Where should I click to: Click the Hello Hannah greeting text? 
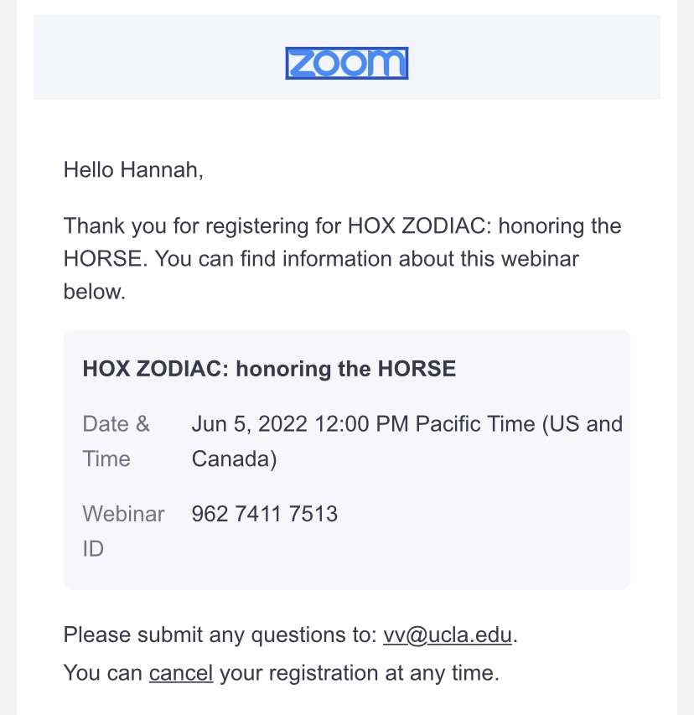point(133,169)
